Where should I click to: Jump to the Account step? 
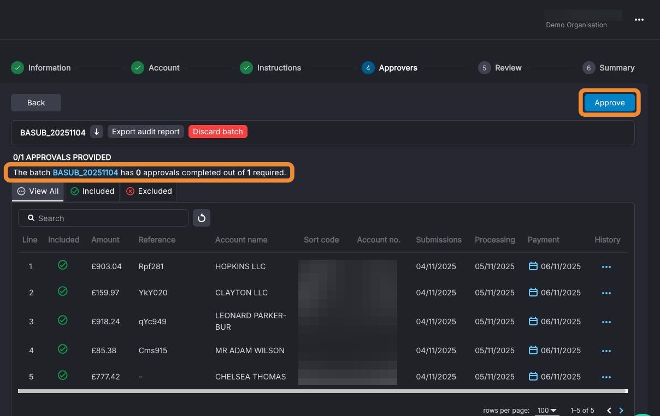point(155,68)
